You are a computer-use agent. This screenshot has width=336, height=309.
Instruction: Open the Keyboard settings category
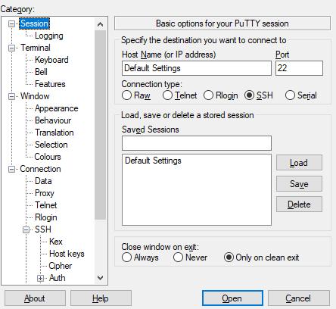(51, 60)
